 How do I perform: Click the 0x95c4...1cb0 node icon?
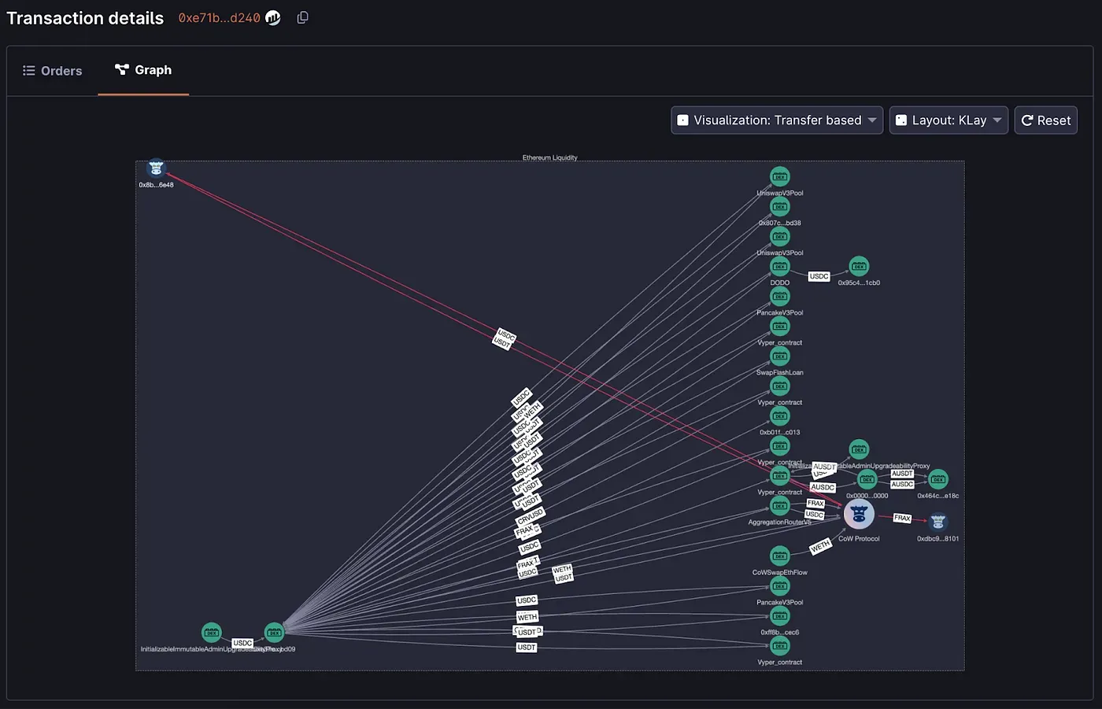click(859, 267)
